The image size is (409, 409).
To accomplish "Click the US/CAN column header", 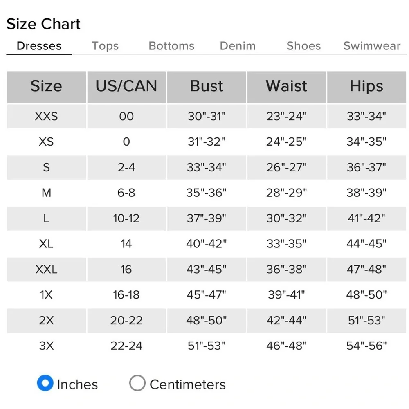I will click(x=126, y=87).
